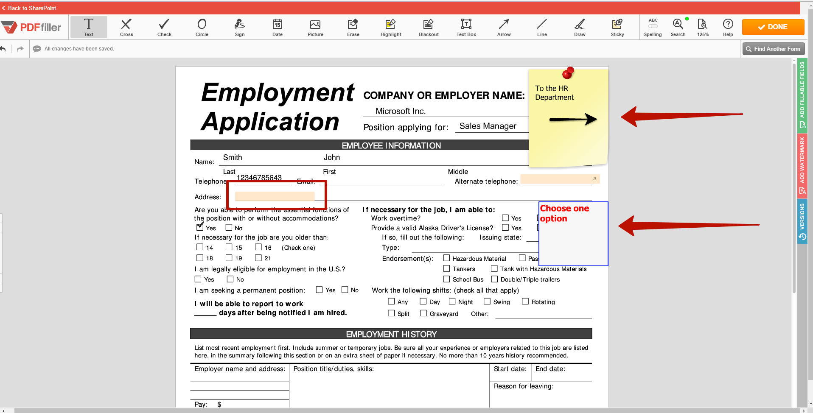Open the Add Watermark tab
This screenshot has height=413, width=813.
(x=802, y=165)
